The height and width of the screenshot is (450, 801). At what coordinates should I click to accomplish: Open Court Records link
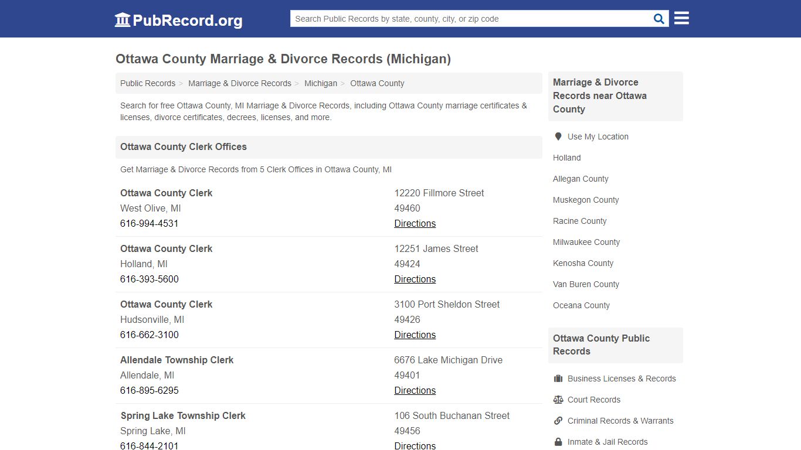pyautogui.click(x=594, y=400)
